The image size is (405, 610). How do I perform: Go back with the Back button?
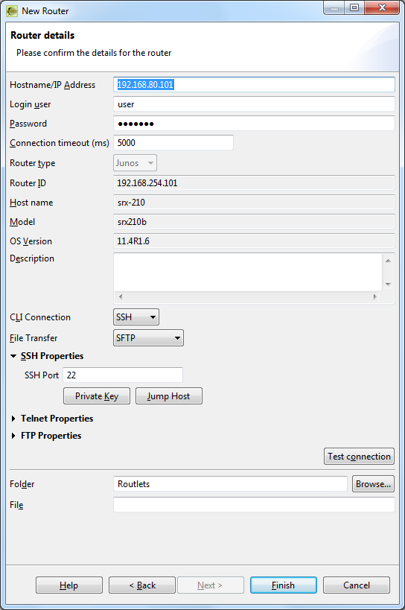pyautogui.click(x=142, y=585)
